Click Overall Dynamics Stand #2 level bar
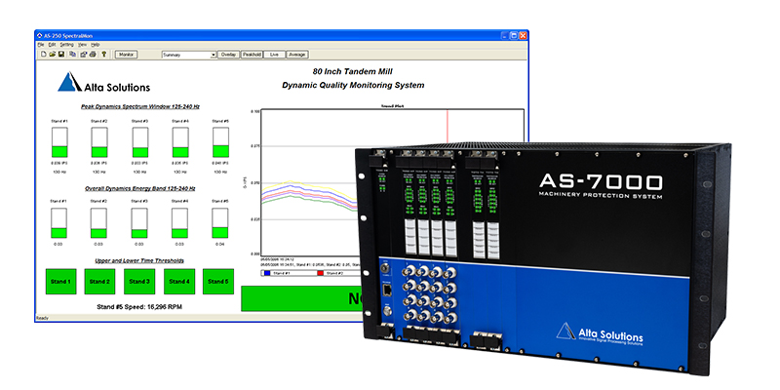This screenshot has width=780, height=390. point(98,223)
